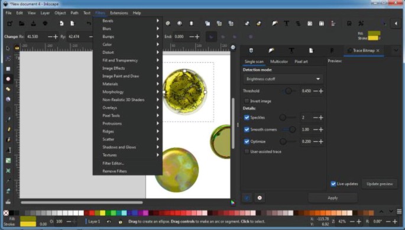Image resolution: width=405 pixels, height=230 pixels.
Task: Adjust the Threshold slider
Action: [289, 91]
